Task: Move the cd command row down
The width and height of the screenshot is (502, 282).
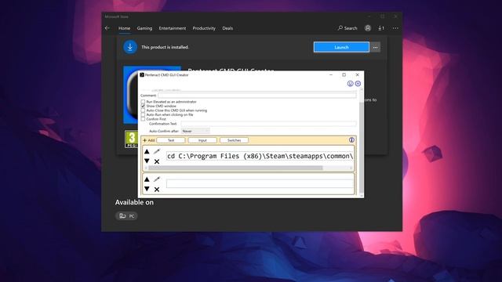Action: coord(147,161)
